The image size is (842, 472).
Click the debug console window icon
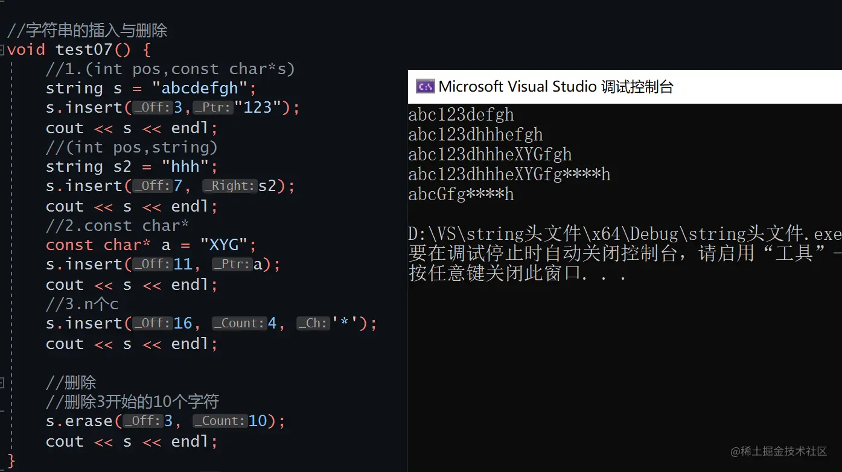coord(425,87)
